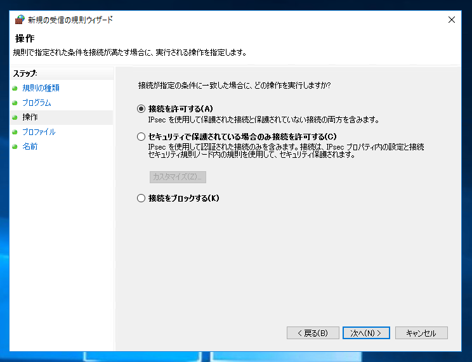Click green bullet beside プロファイル

[x=15, y=132]
